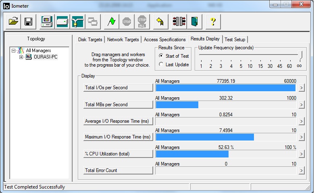The image size is (314, 193).
Task: Go to Test Setup tab
Action: [235, 40]
